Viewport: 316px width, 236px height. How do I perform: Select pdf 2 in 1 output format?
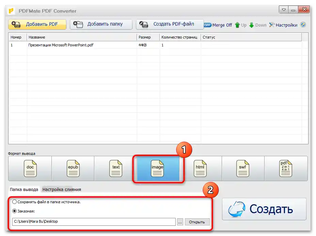pyautogui.click(x=286, y=168)
